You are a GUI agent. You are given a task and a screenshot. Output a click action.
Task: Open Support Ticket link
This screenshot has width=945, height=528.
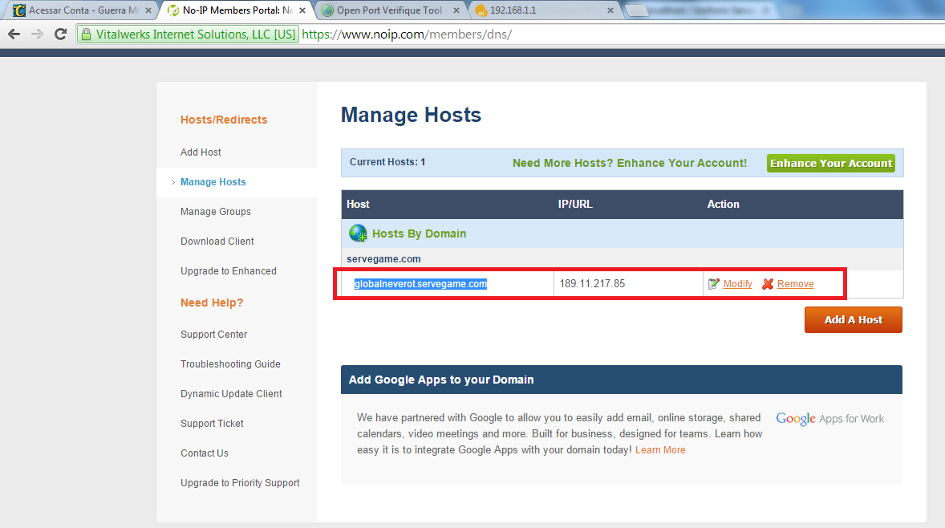point(212,424)
